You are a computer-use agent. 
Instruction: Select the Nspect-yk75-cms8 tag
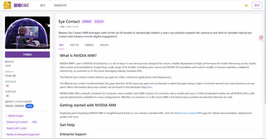click(x=17, y=128)
